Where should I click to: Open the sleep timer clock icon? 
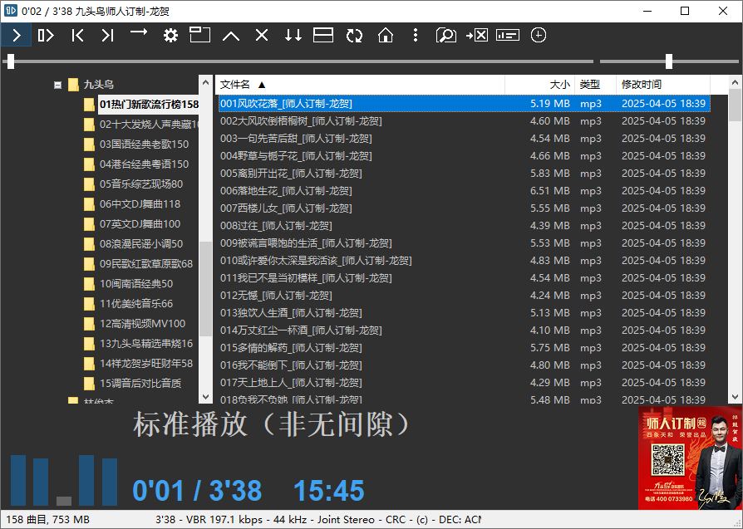pos(539,35)
